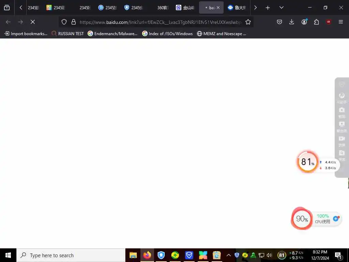This screenshot has width=349, height=262.
Task: Stop loading the page
Action: click(33, 22)
